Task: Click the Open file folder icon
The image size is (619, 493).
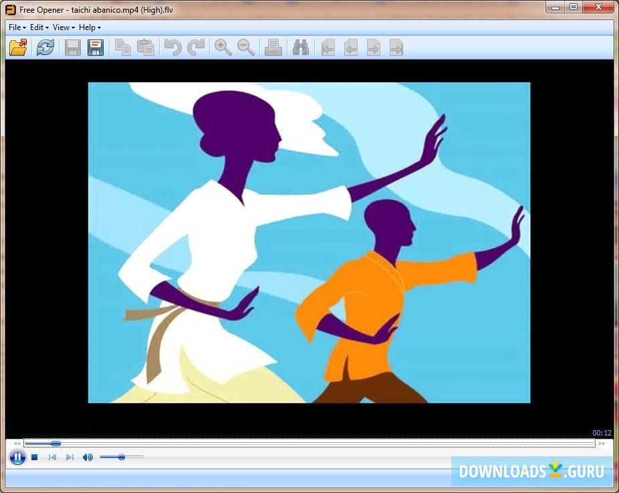Action: tap(18, 47)
